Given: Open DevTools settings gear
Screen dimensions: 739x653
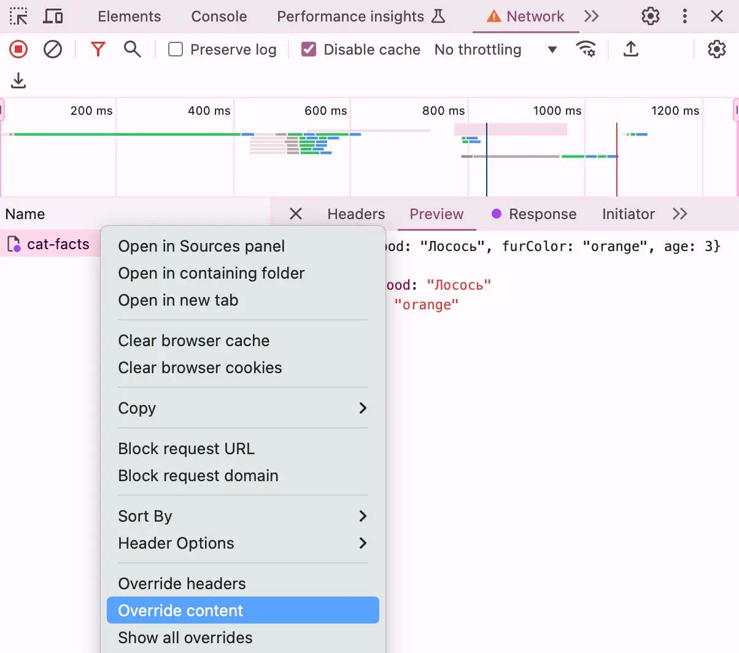Looking at the screenshot, I should pyautogui.click(x=650, y=16).
